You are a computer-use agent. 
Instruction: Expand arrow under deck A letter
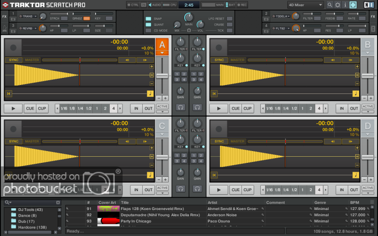162,53
